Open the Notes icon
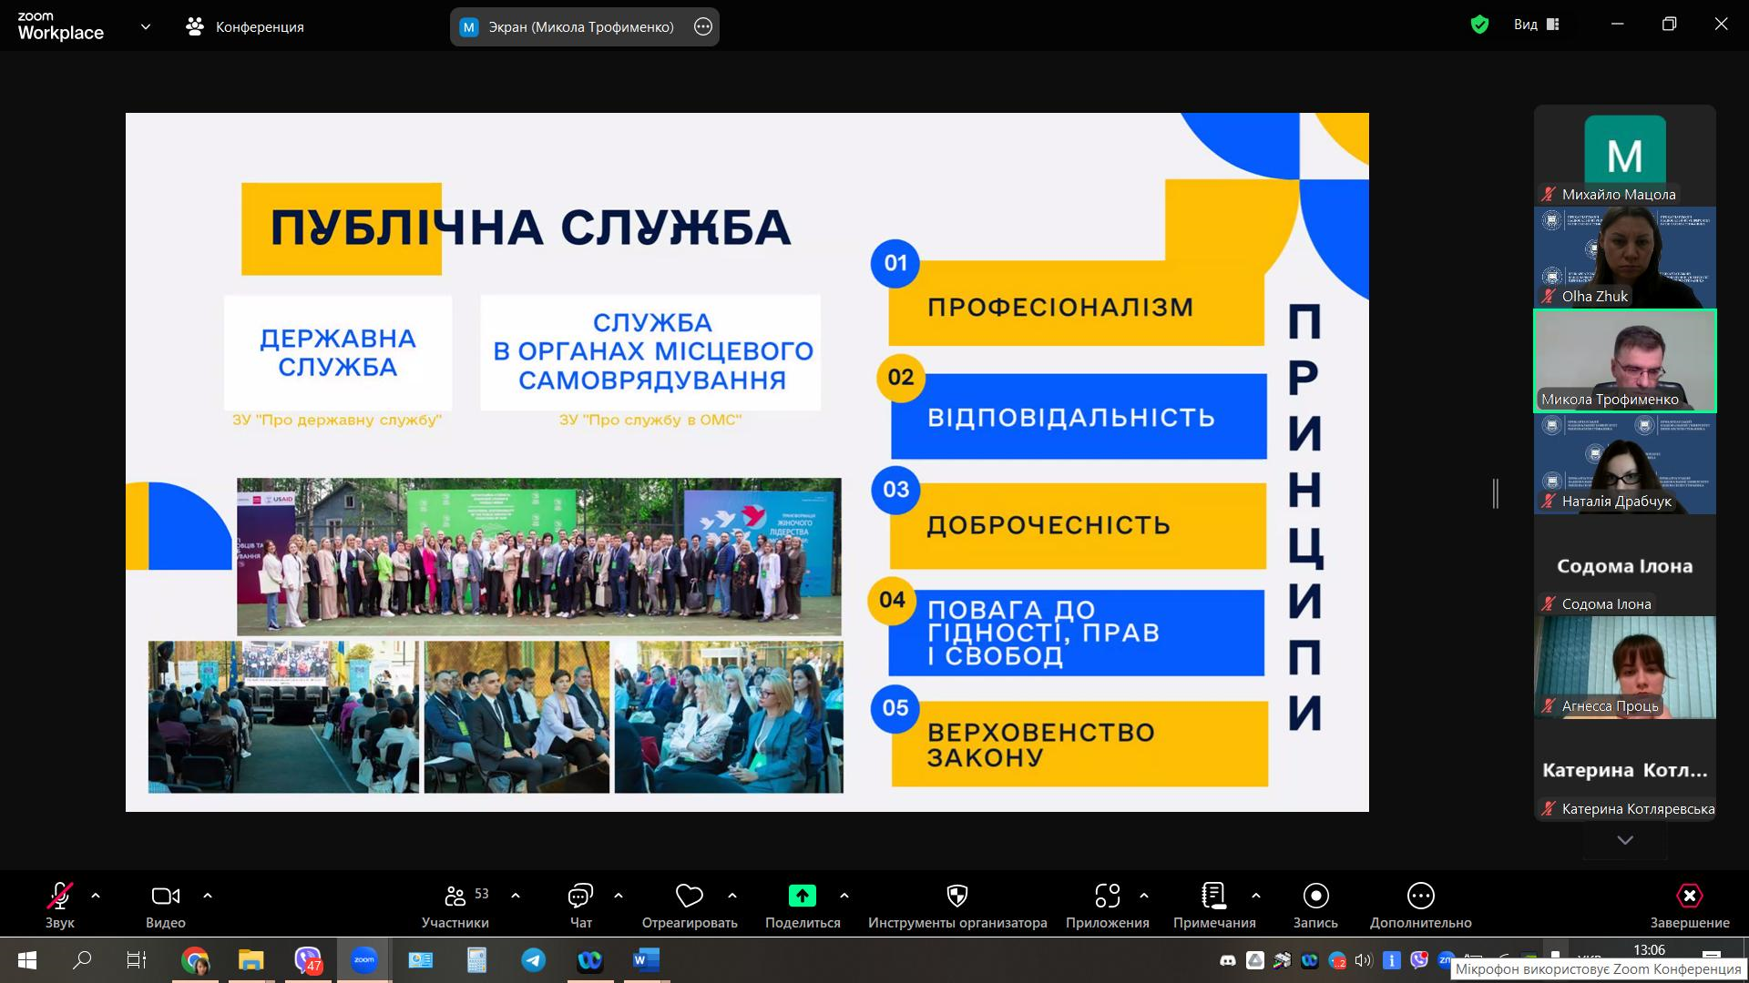 tap(1213, 897)
